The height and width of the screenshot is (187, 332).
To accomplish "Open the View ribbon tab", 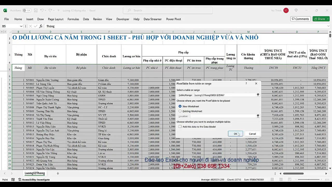I will (109, 19).
